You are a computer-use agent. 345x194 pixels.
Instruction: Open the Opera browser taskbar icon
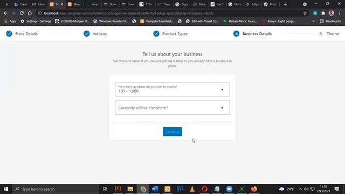point(204,189)
